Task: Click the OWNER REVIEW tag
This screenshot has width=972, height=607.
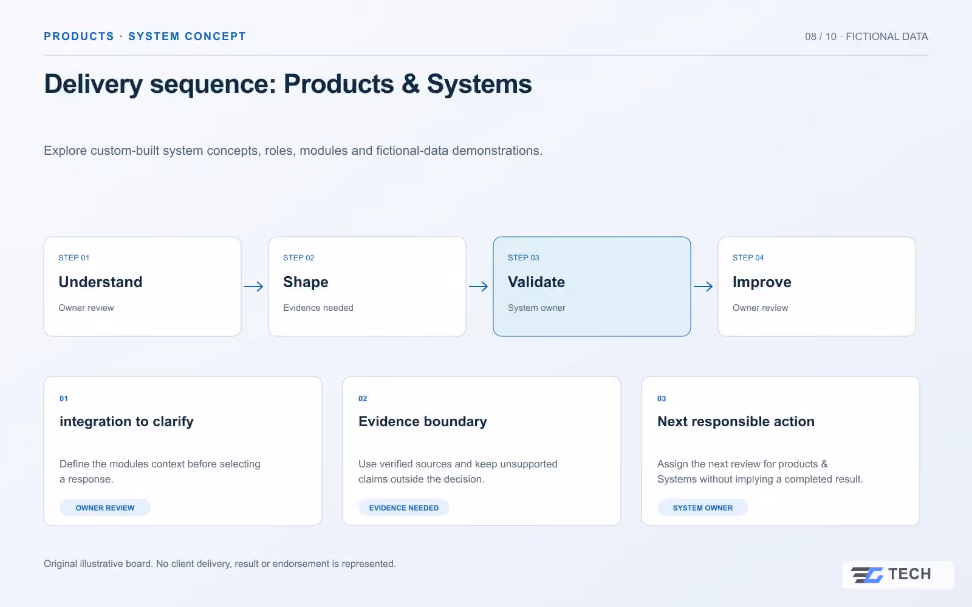Action: pos(105,507)
